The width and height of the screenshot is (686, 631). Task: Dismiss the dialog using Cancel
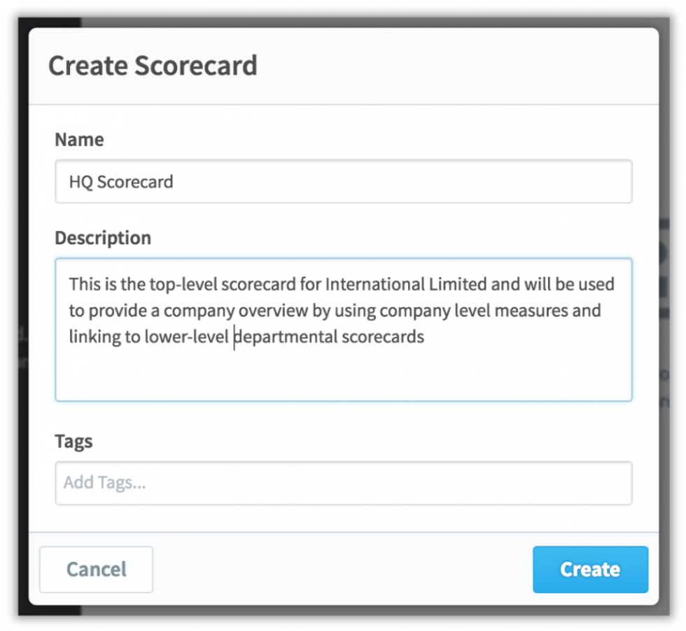pyautogui.click(x=96, y=569)
